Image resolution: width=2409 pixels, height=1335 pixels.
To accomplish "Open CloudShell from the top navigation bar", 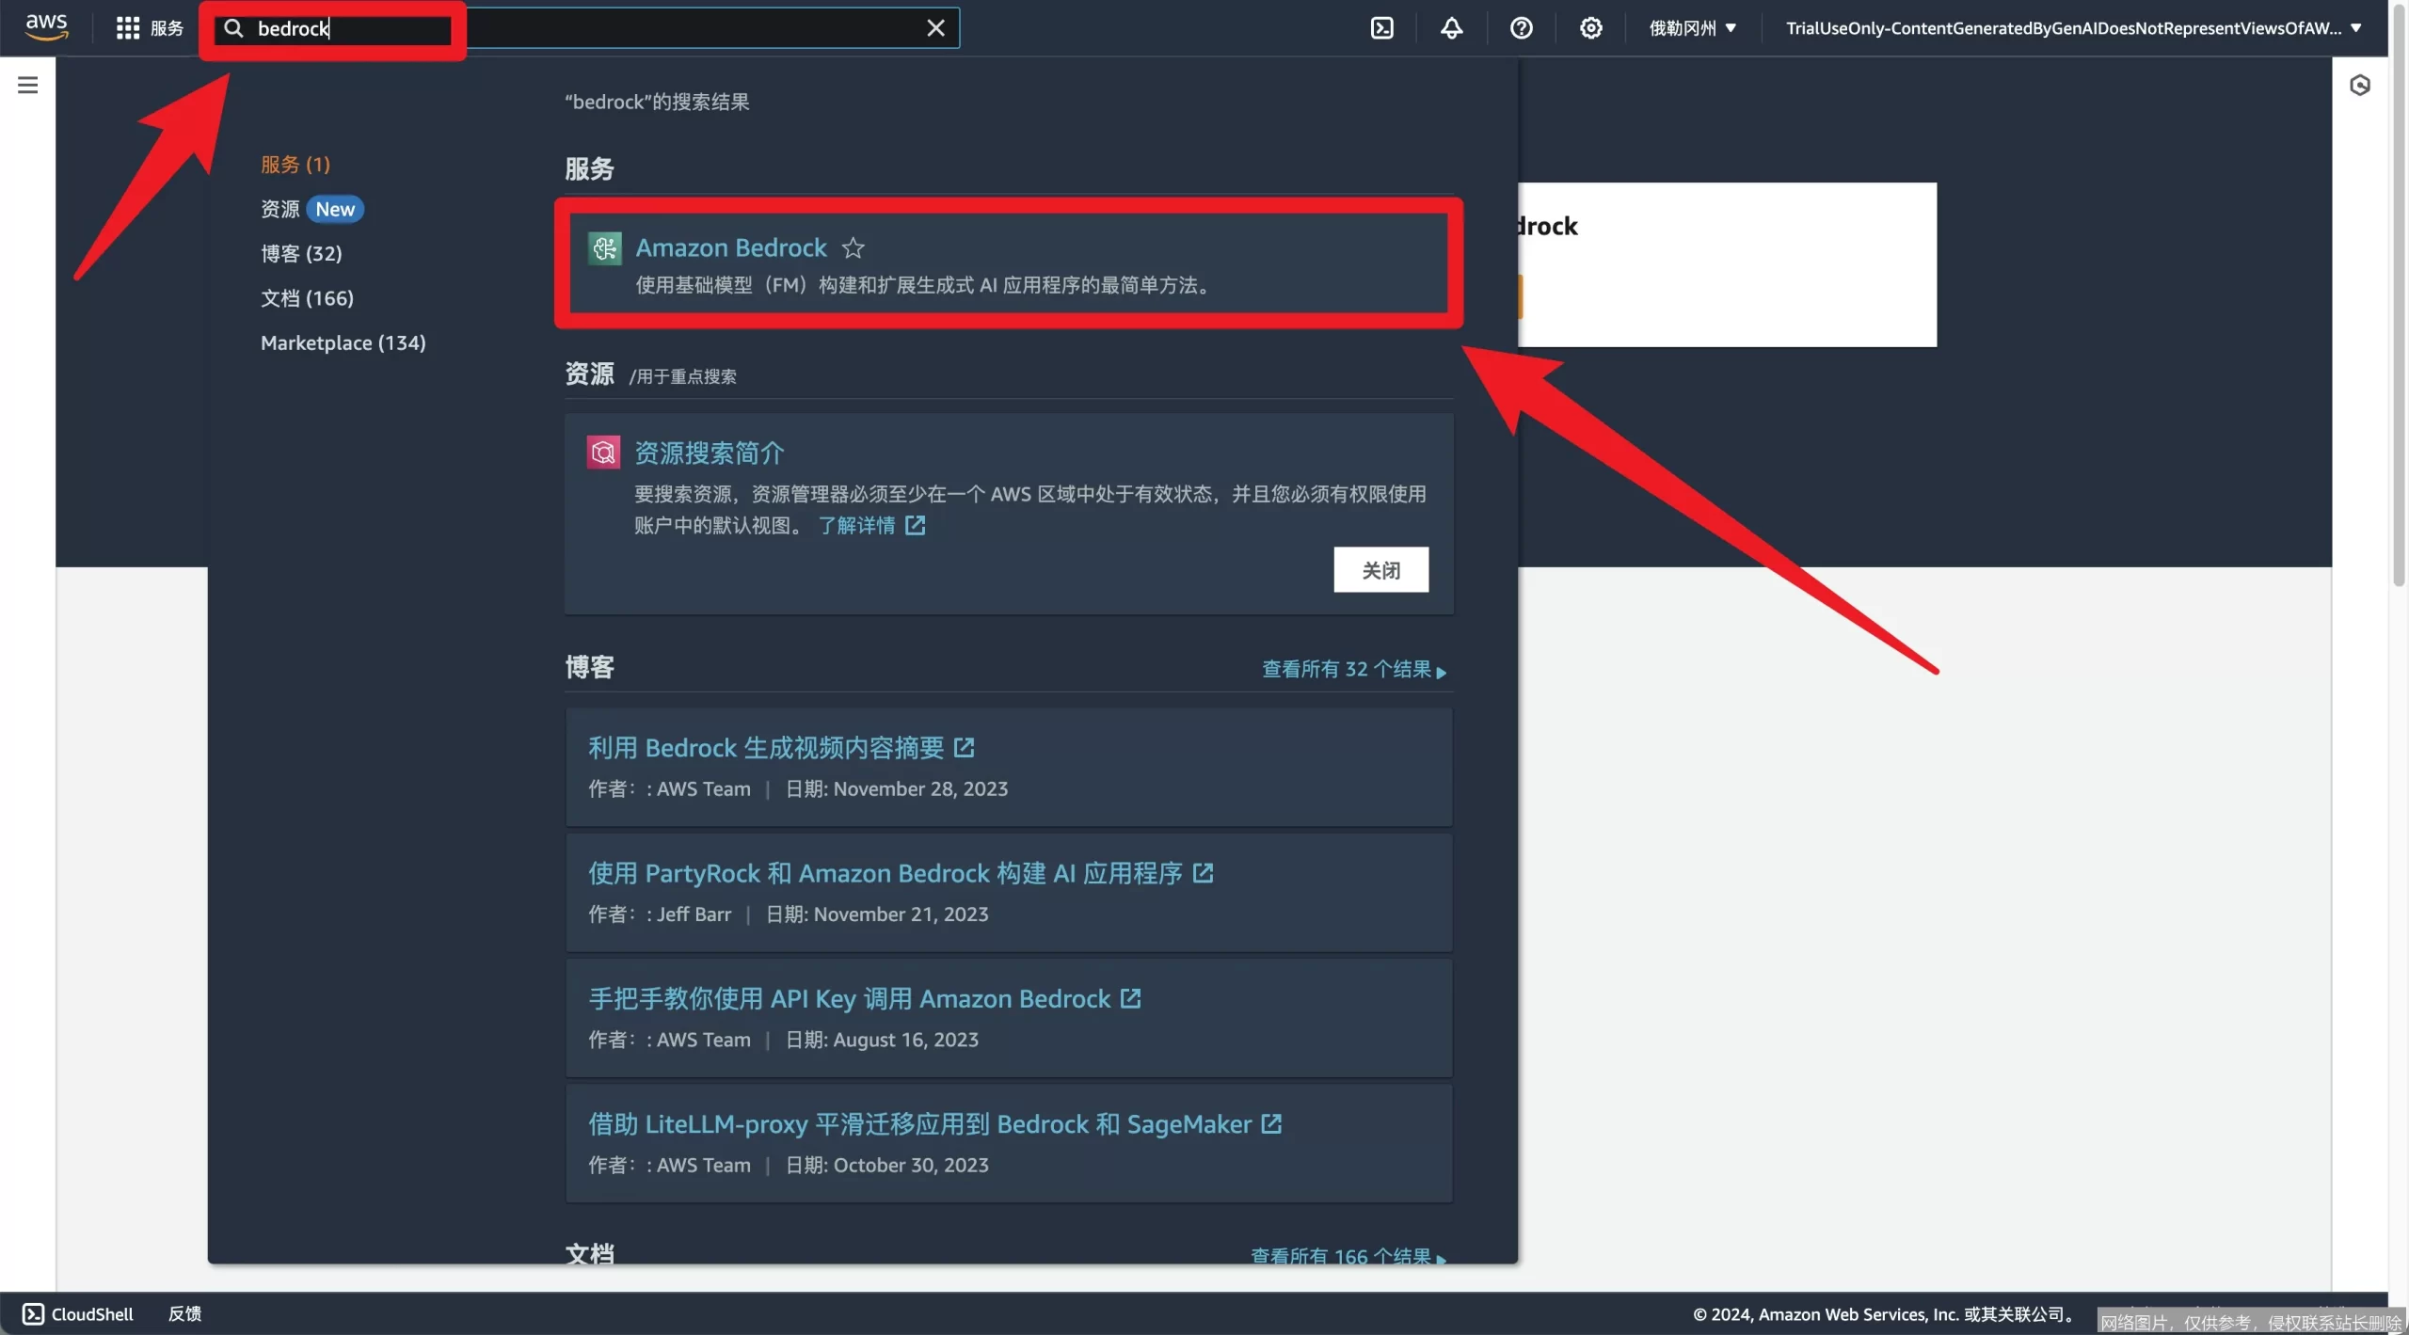I will (1381, 28).
